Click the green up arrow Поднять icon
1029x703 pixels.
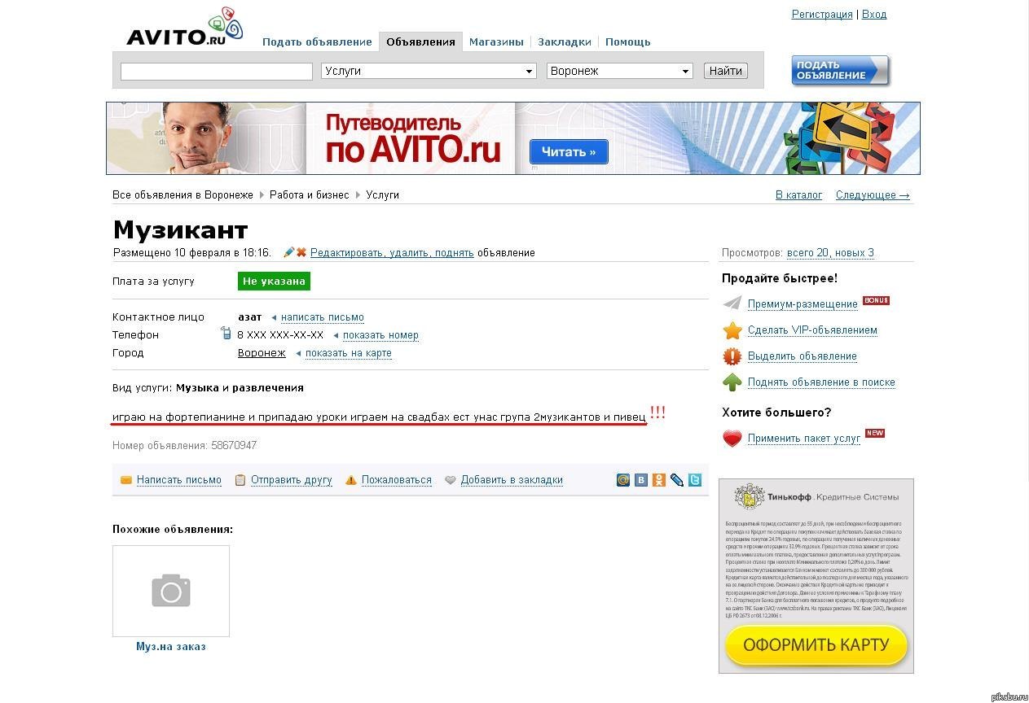732,382
